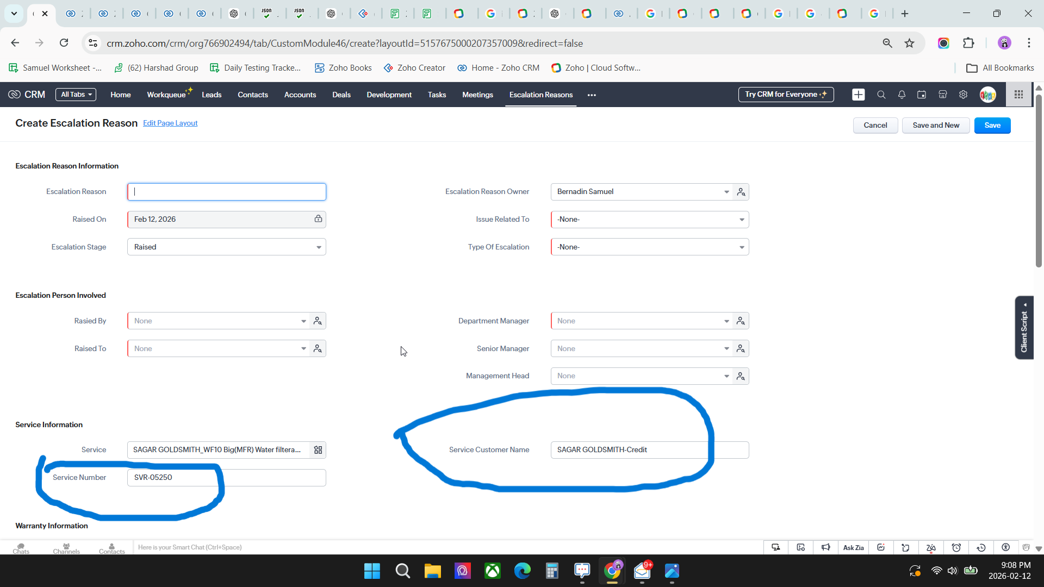
Task: Open the Zoho apps grid icon
Action: click(x=1018, y=95)
